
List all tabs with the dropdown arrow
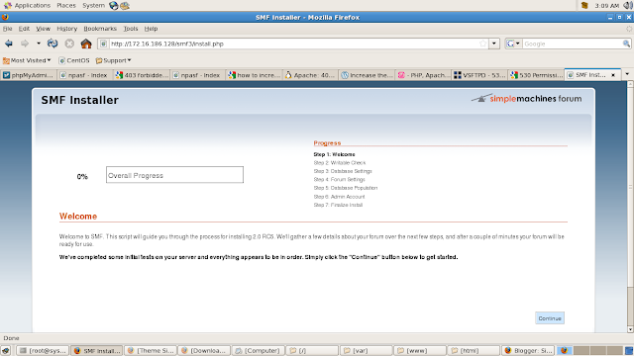(627, 74)
